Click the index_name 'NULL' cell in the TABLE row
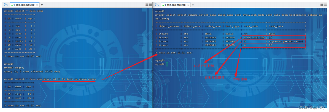The height and width of the screenshot is (112, 329). [208, 34]
